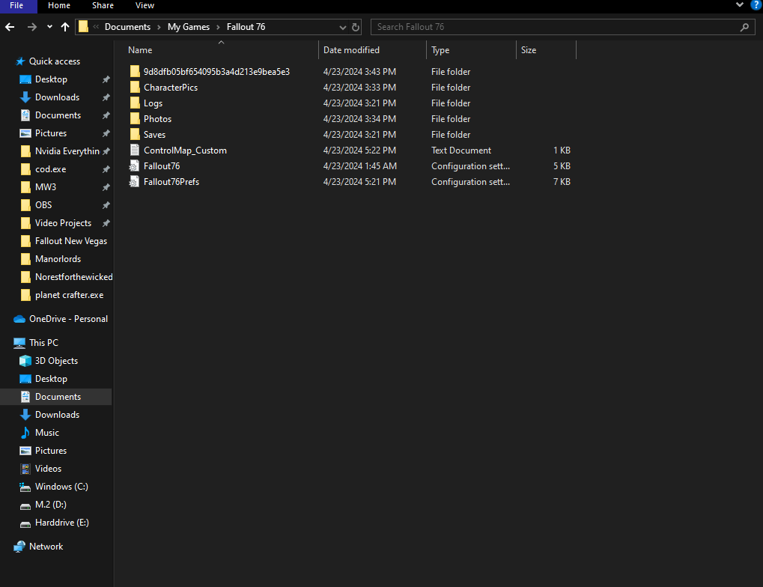Switch to the View ribbon tab
The width and height of the screenshot is (763, 587).
[x=145, y=5]
